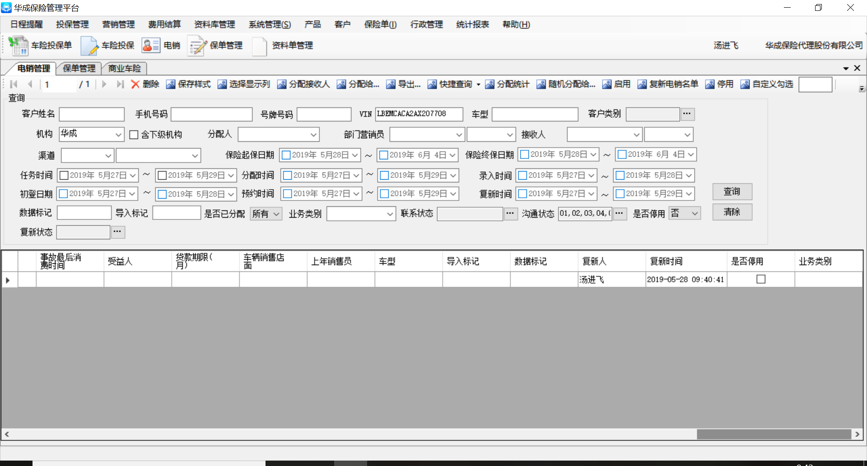This screenshot has height=466, width=867.
Task: Open the 电销 contact icon
Action: [151, 45]
